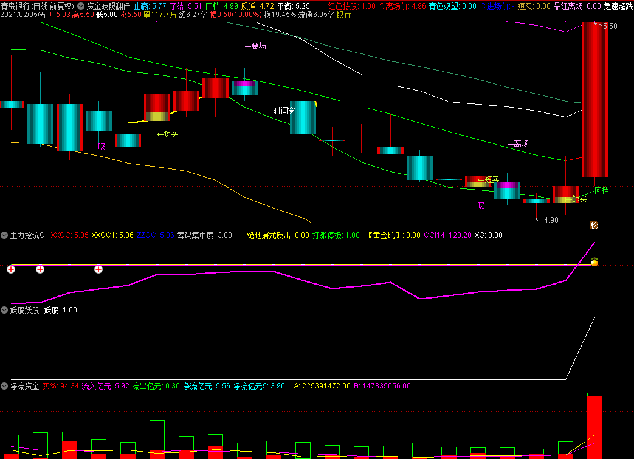Click the second red plus marker

click(40, 269)
